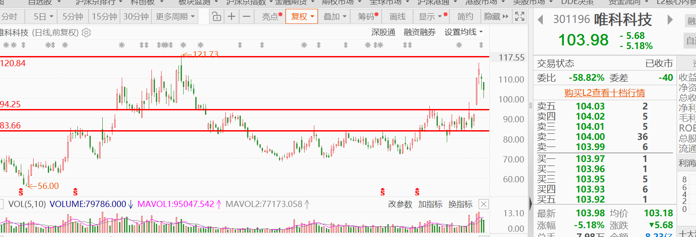Click 改参数 to edit indicator parameters

pyautogui.click(x=400, y=204)
